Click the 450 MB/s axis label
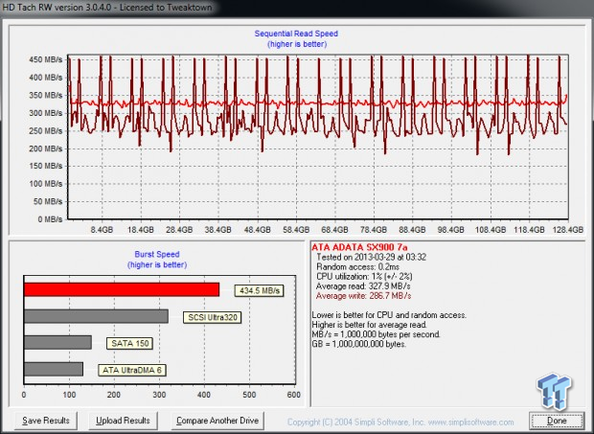Viewport: 594px width, 434px height. click(45, 59)
